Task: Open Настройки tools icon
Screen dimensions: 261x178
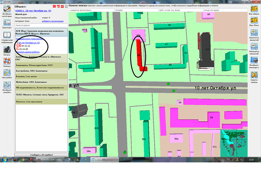Action: [7, 72]
